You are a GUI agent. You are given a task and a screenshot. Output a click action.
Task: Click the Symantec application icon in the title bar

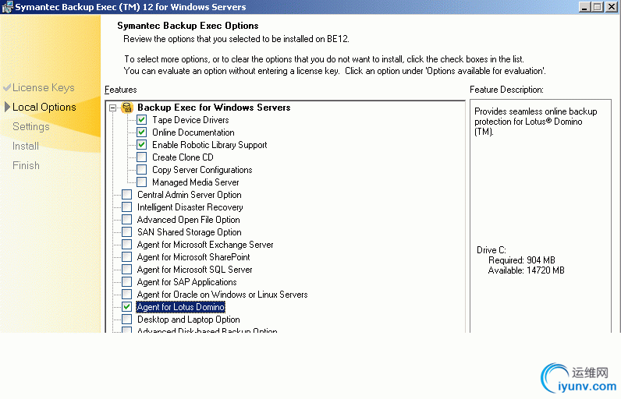7,7
